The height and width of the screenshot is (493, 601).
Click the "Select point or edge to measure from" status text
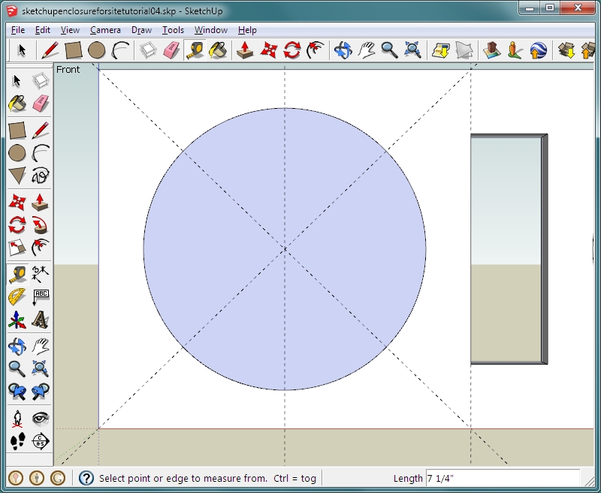tap(183, 479)
